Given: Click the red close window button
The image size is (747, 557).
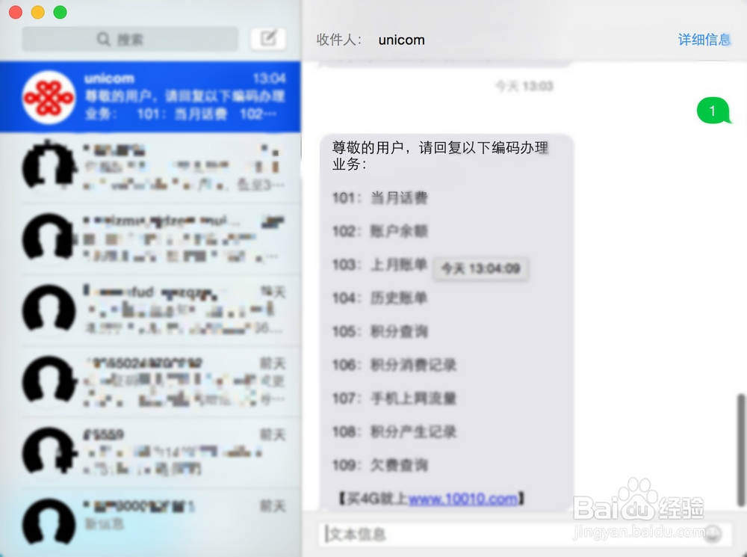Looking at the screenshot, I should pos(16,13).
